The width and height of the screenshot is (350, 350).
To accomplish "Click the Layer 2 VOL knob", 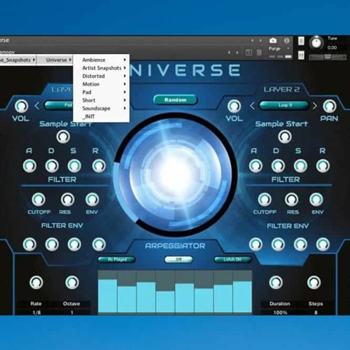I will pyautogui.click(x=234, y=106).
